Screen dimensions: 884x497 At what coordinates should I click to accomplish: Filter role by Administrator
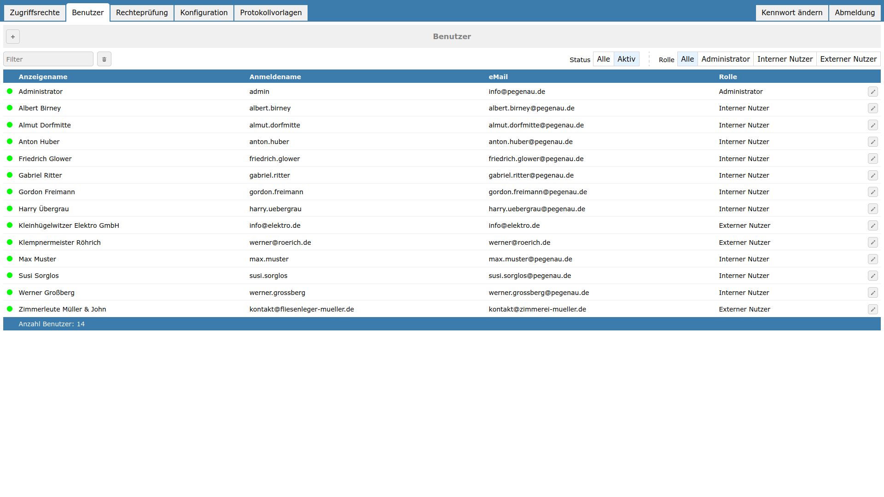725,59
